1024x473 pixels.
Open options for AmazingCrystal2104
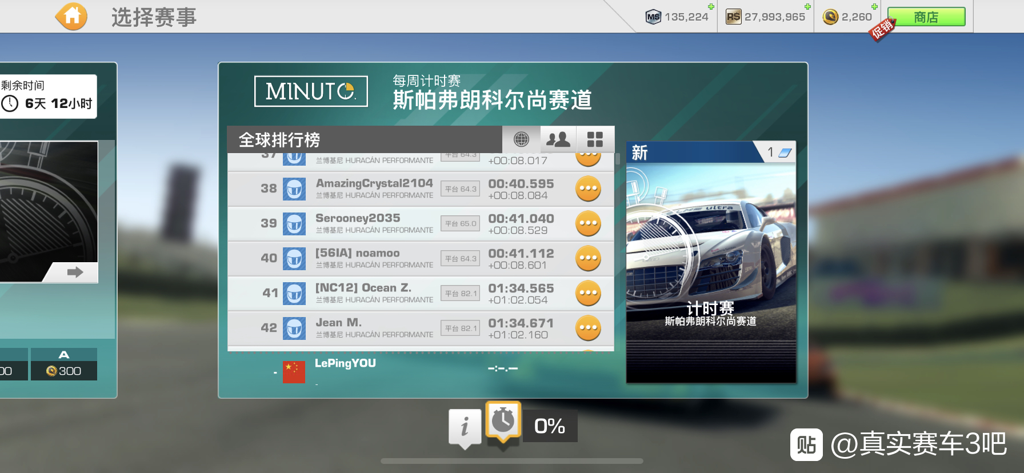(588, 189)
